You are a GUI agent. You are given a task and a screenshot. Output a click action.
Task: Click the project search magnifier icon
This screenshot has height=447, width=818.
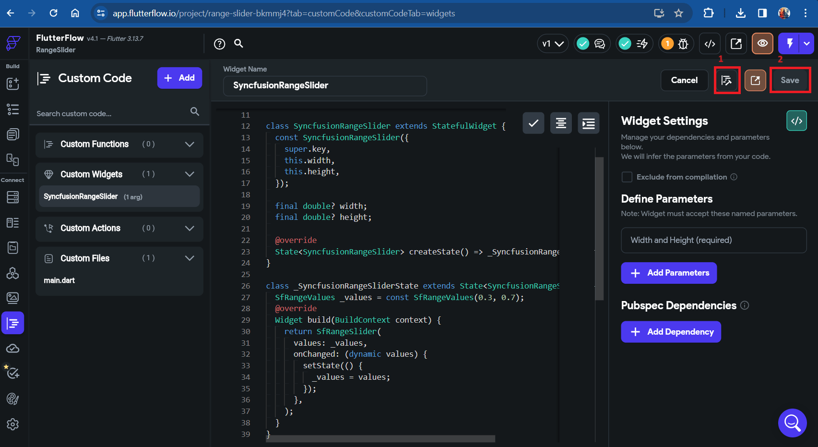(238, 43)
